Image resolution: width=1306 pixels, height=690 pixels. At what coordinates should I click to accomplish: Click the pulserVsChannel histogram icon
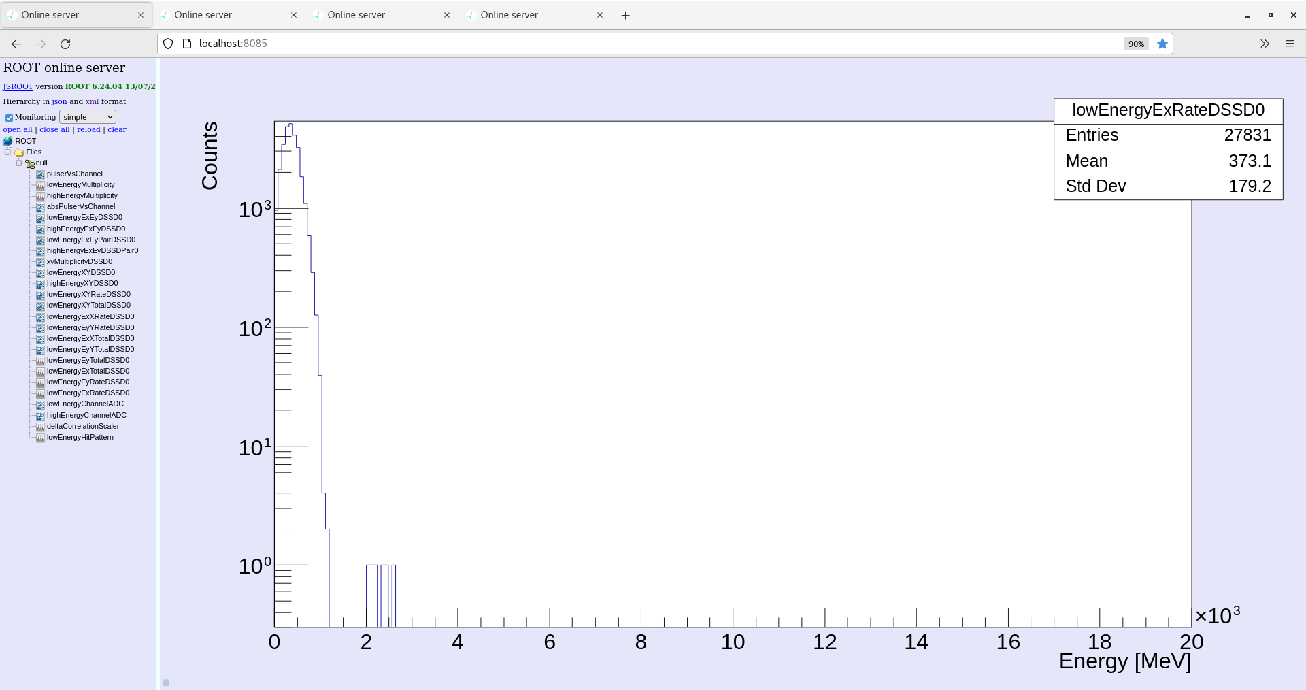40,174
